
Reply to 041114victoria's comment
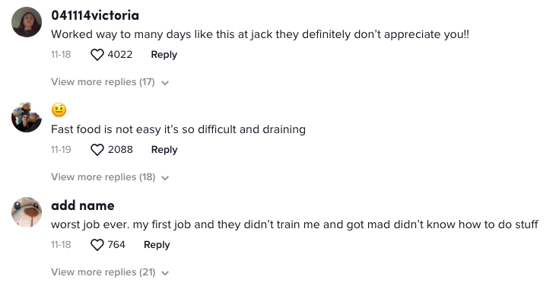tap(164, 55)
